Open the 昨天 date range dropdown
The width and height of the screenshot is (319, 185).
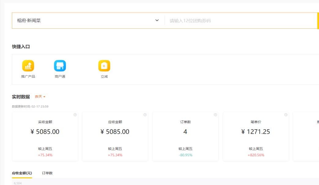coord(40,97)
